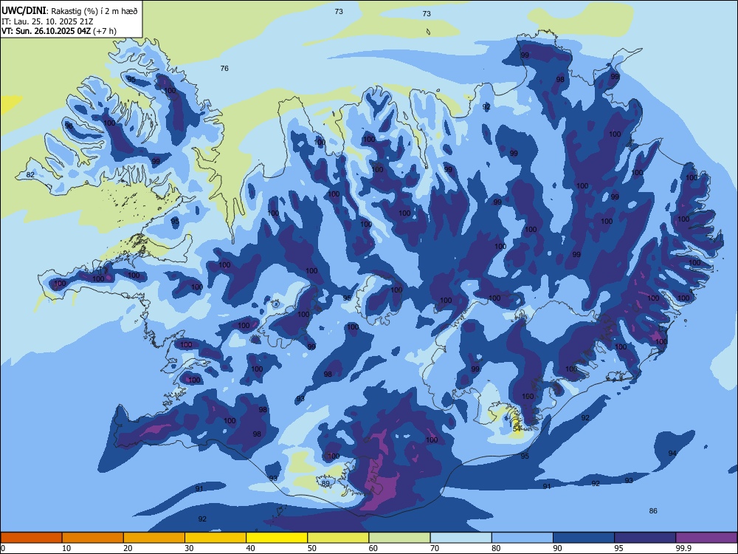Select the medium blue 80–90 legend swatch
Screen dimensions: 738x554
pyautogui.click(x=523, y=538)
